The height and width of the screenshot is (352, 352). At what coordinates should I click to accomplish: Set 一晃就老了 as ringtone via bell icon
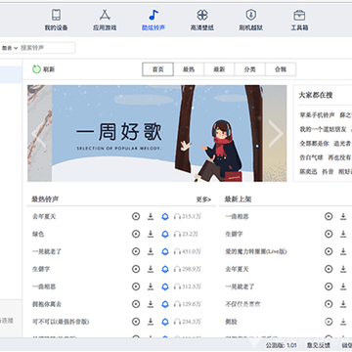(x=165, y=251)
